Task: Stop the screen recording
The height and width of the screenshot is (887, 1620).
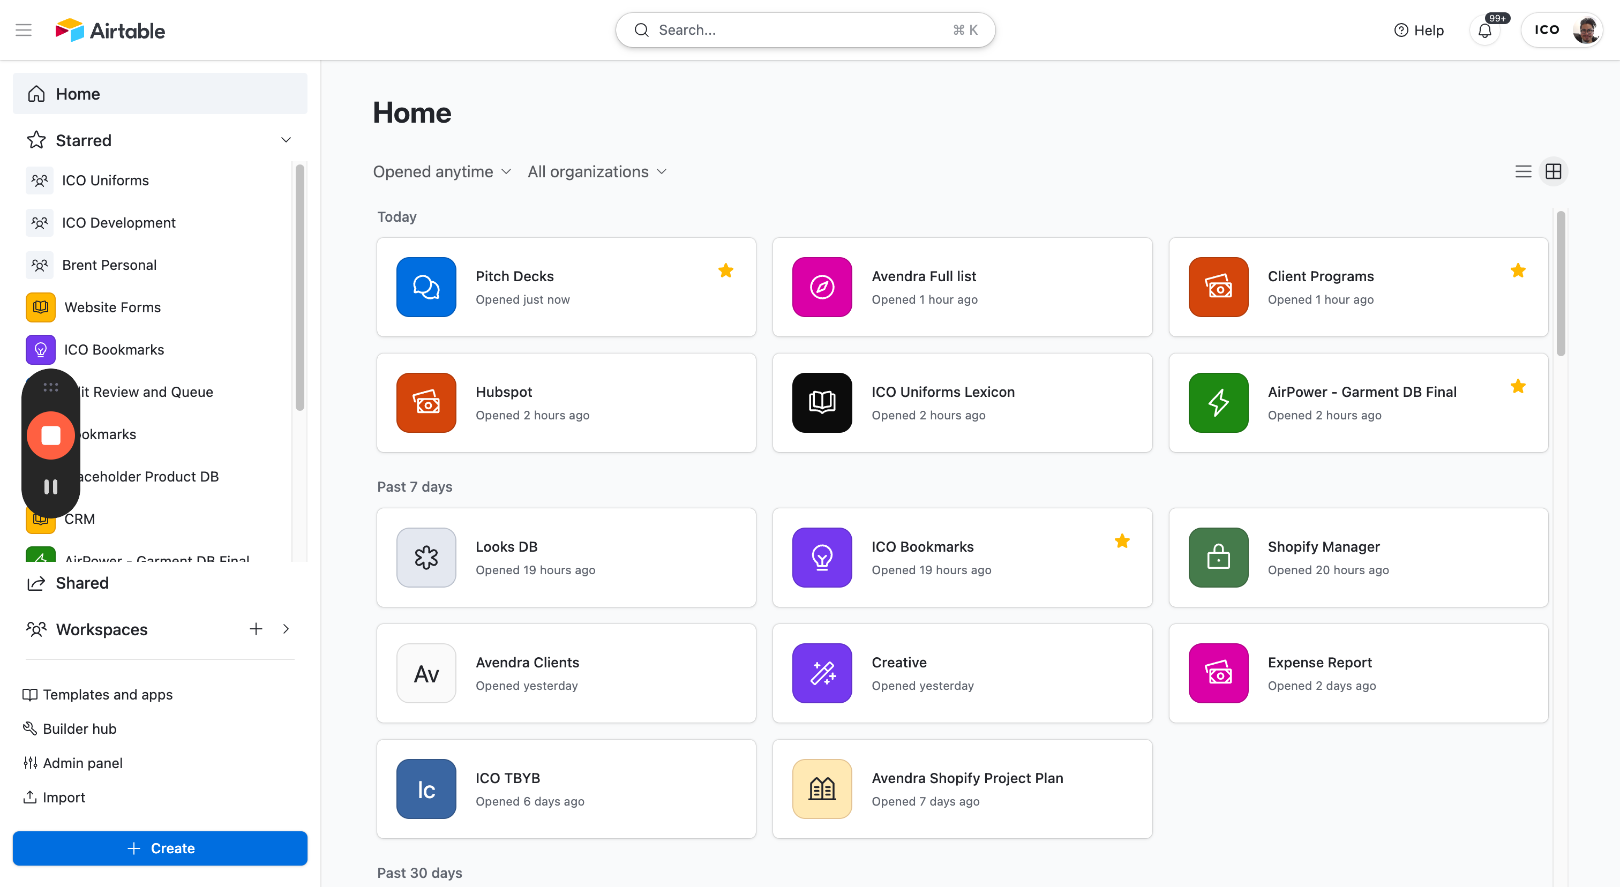Action: click(x=50, y=435)
